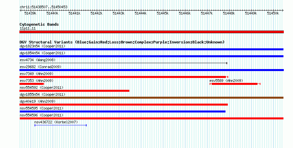Viewport: 293px width, 148px height.
Task: Click the 51449k ruler tick label
Action: [x=251, y=13]
